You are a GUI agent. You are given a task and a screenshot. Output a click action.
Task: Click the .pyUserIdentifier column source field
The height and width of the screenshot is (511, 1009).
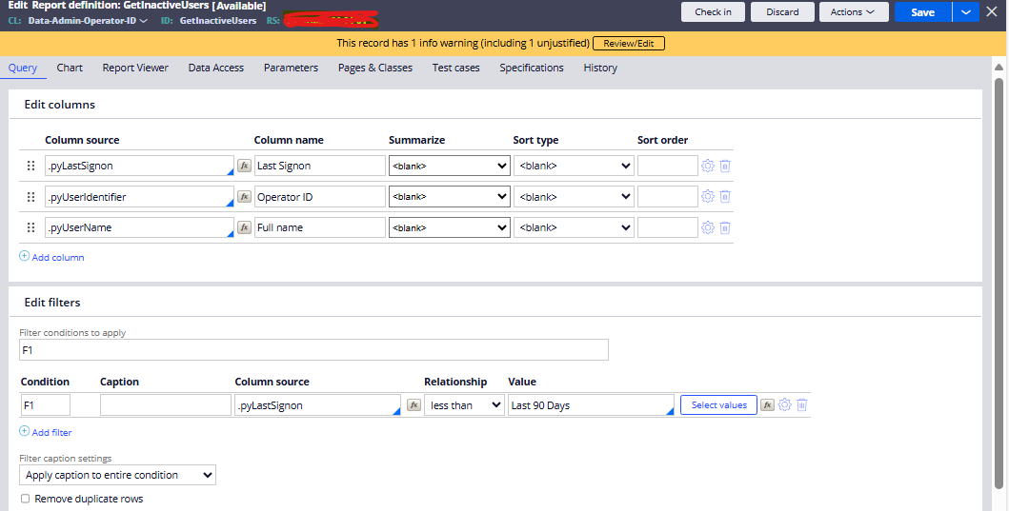[139, 197]
